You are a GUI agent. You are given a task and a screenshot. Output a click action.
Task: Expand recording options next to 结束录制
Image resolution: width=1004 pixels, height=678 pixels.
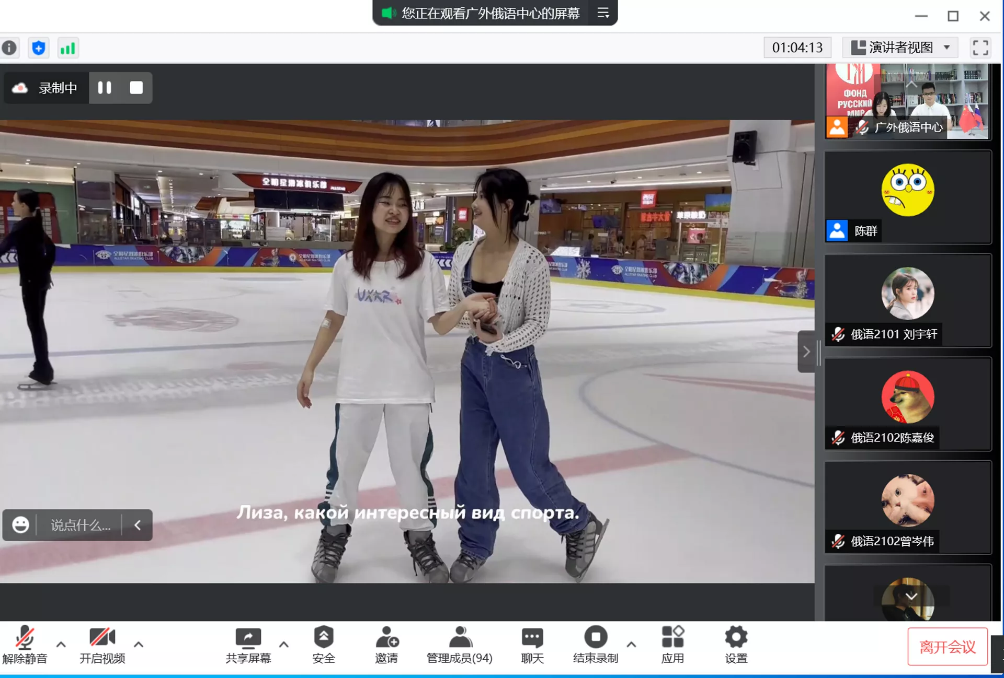631,644
